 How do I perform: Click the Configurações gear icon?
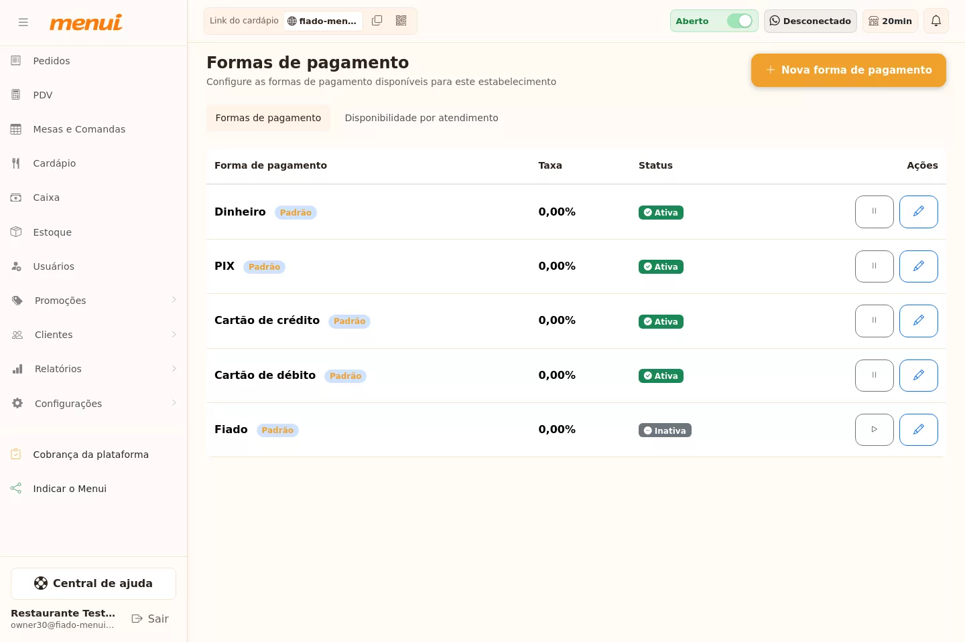17,403
